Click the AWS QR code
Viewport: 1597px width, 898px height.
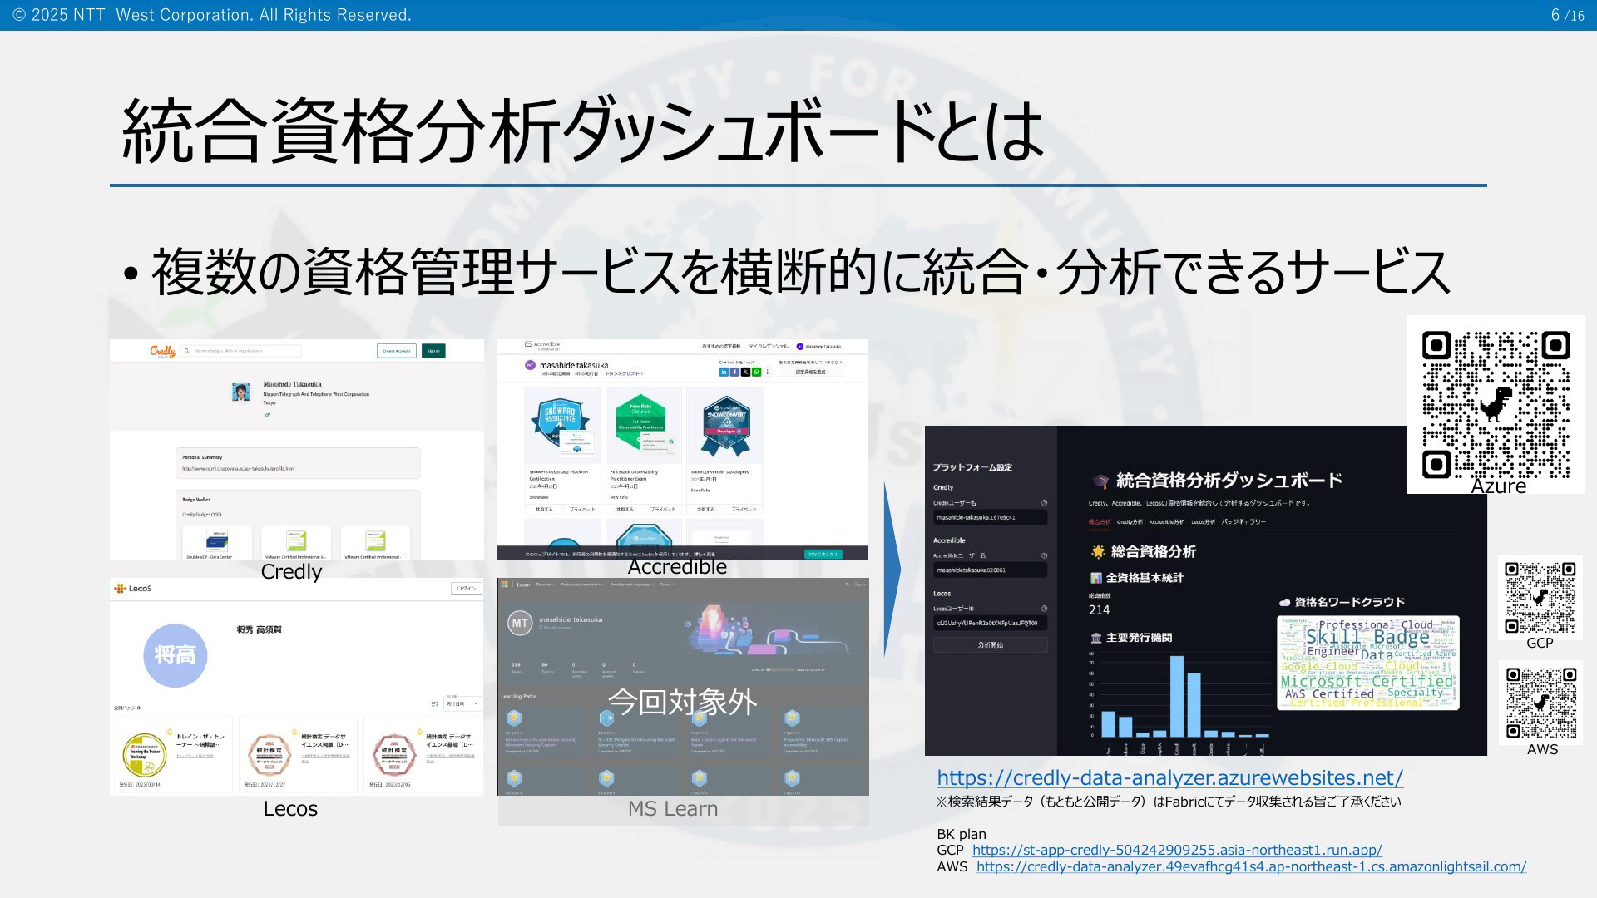tap(1540, 703)
